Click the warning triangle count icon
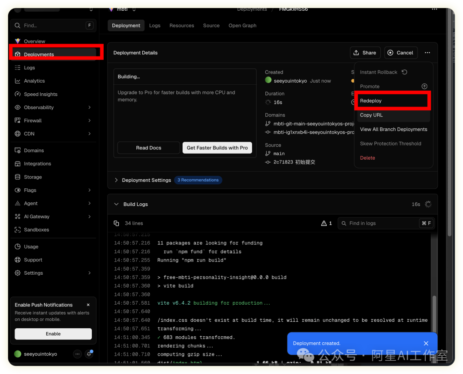Image resolution: width=463 pixels, height=374 pixels. pos(324,223)
